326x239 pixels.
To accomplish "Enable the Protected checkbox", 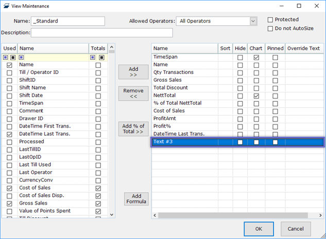I will pos(271,20).
